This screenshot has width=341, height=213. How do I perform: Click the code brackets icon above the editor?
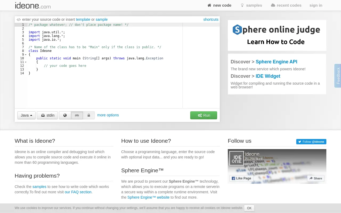coord(19,19)
